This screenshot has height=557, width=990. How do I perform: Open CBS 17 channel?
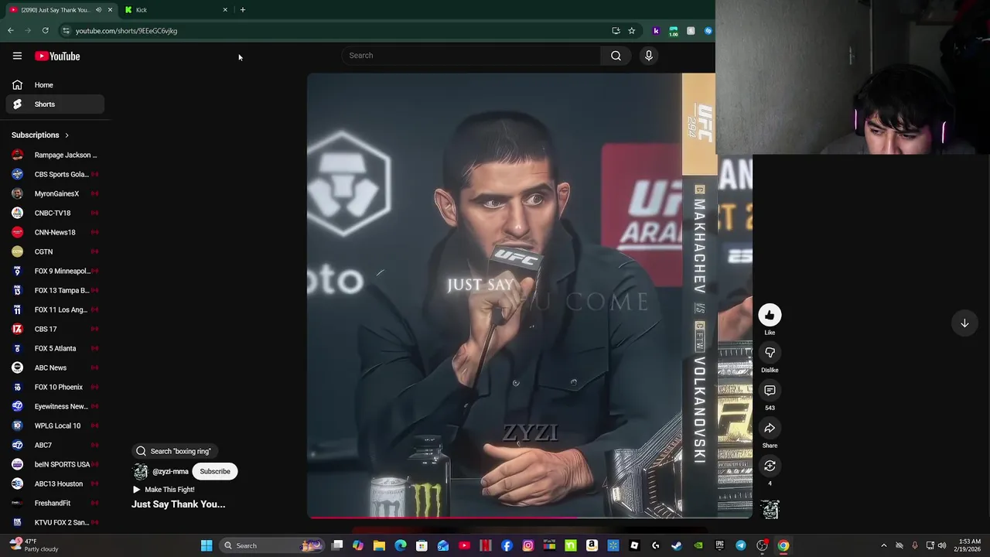(x=55, y=329)
